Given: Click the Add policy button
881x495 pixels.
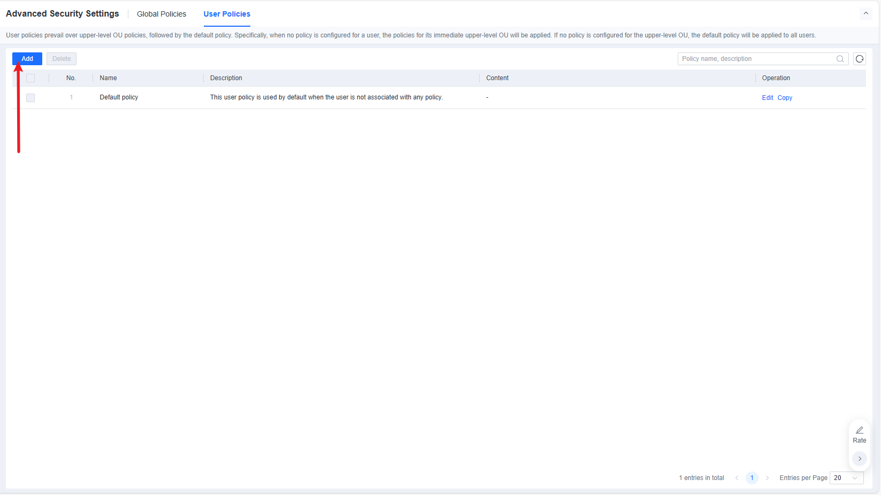Looking at the screenshot, I should click(x=27, y=59).
